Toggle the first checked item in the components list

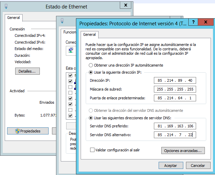point(70,75)
